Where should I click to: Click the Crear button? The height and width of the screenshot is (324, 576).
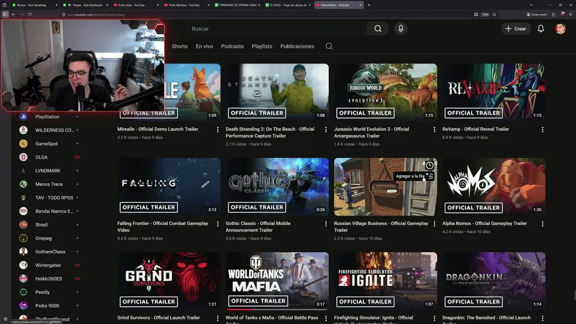[516, 29]
